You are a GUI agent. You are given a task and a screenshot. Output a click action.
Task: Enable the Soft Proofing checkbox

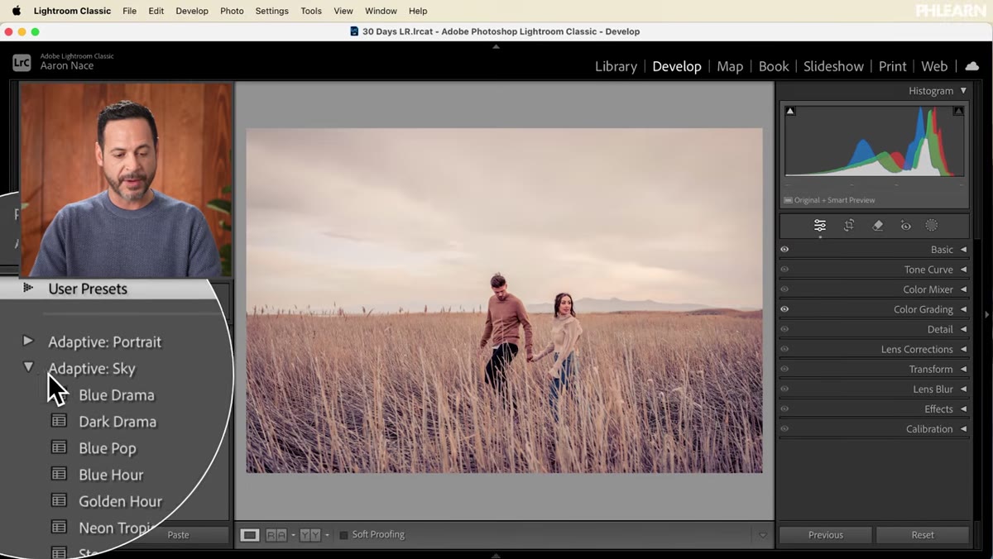click(x=344, y=535)
